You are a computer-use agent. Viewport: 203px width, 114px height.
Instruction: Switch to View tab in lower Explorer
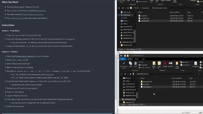[143, 59]
